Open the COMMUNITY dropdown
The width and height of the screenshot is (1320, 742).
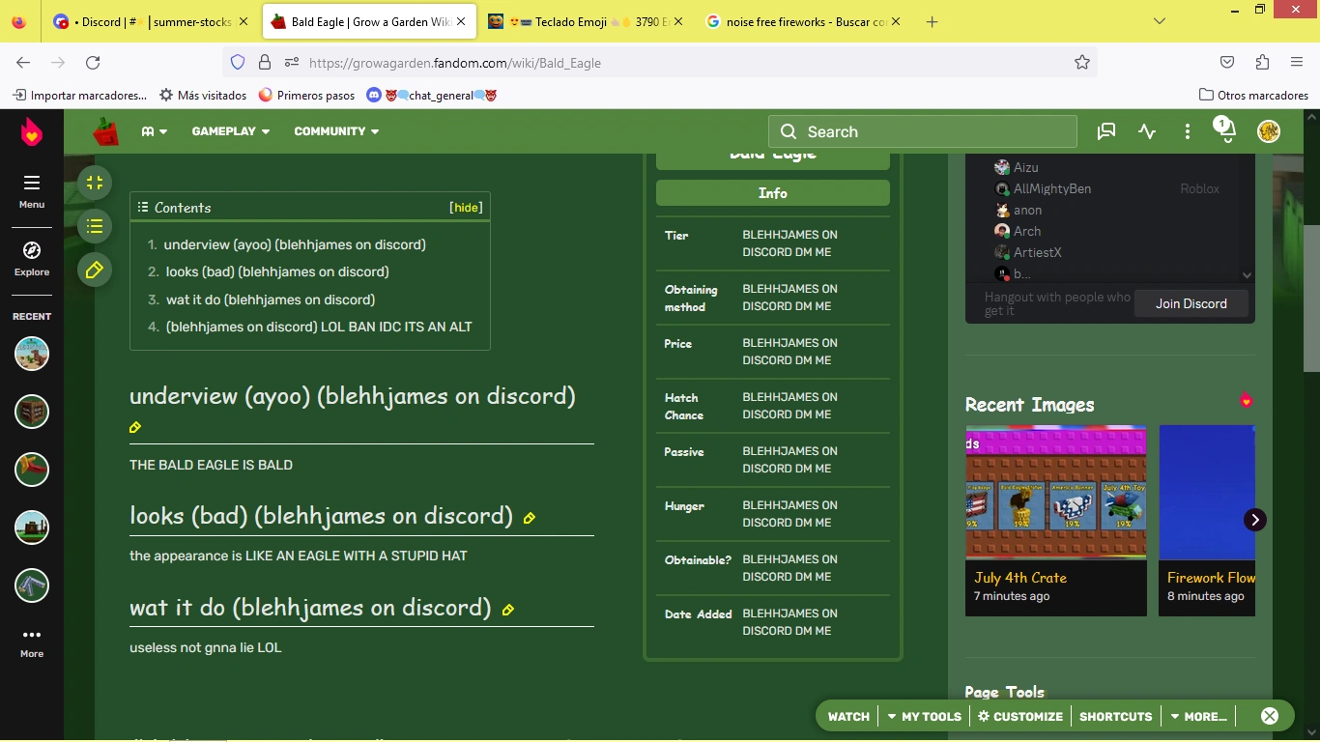click(x=336, y=130)
